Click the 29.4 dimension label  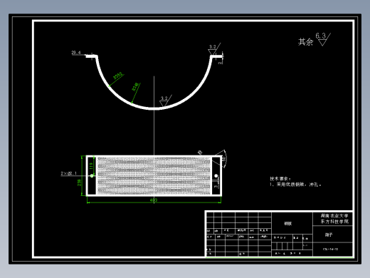point(76,53)
